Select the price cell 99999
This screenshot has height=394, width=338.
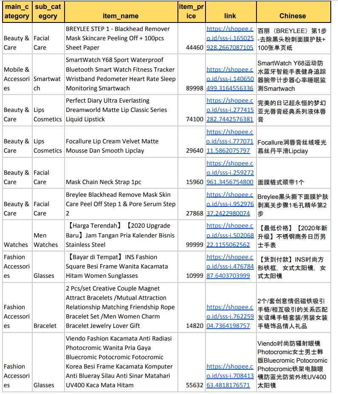(192, 235)
